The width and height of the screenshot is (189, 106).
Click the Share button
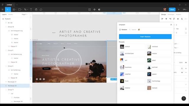(x=172, y=9)
